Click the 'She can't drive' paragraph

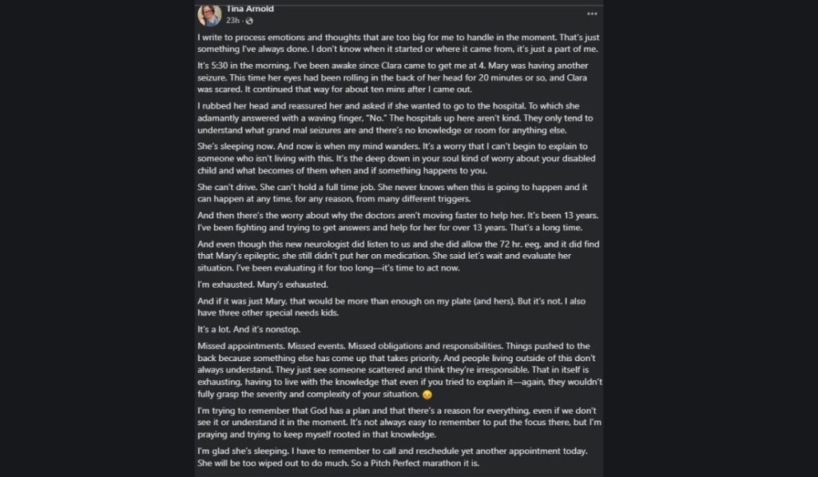[x=392, y=193]
